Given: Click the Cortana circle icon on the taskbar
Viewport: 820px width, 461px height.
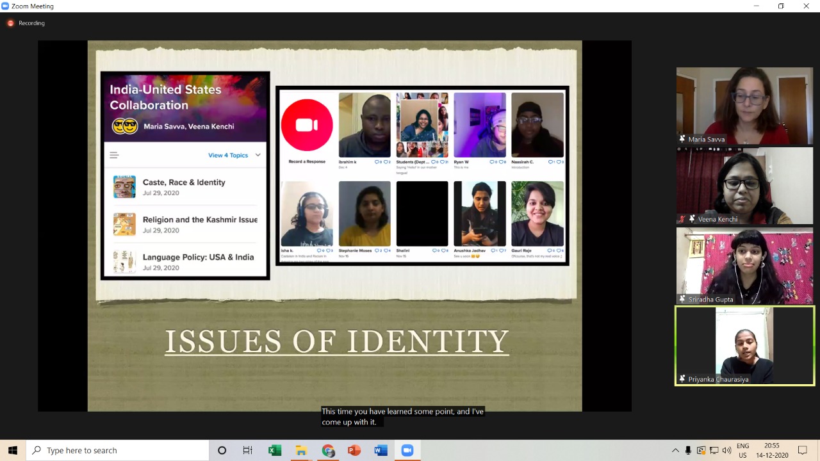Looking at the screenshot, I should [222, 450].
